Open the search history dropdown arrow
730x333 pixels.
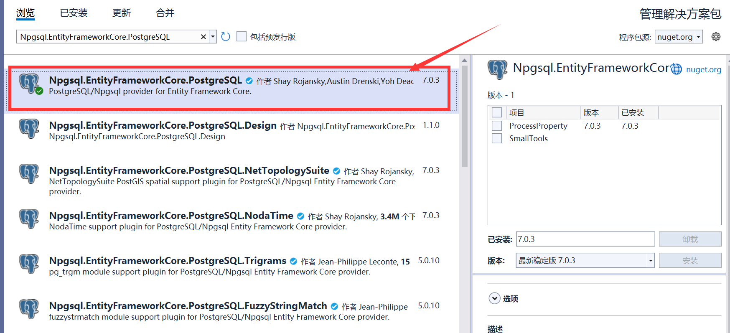point(213,37)
